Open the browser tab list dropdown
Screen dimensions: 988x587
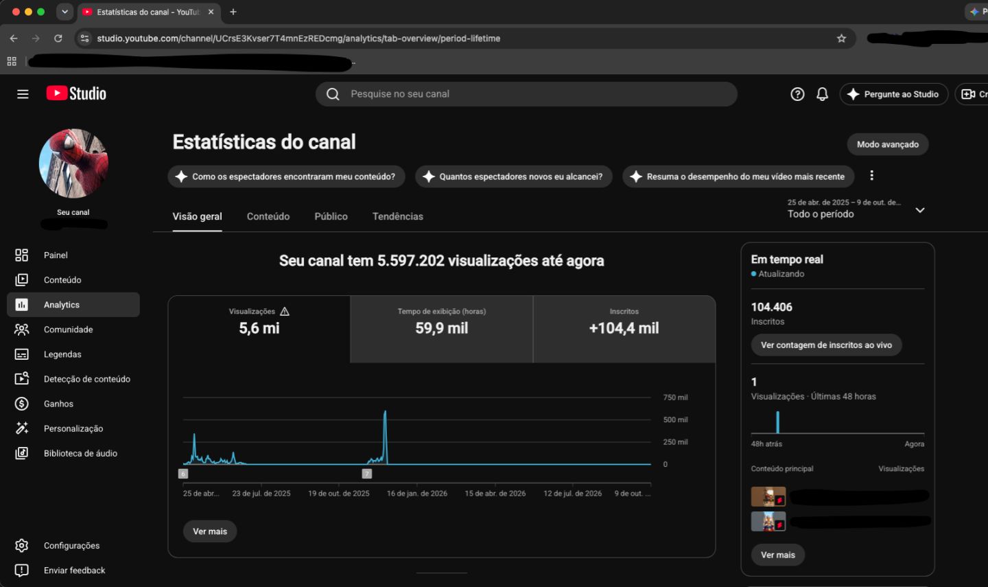pyautogui.click(x=64, y=12)
